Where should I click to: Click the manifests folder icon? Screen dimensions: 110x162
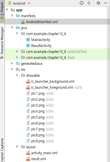[x=18, y=16]
